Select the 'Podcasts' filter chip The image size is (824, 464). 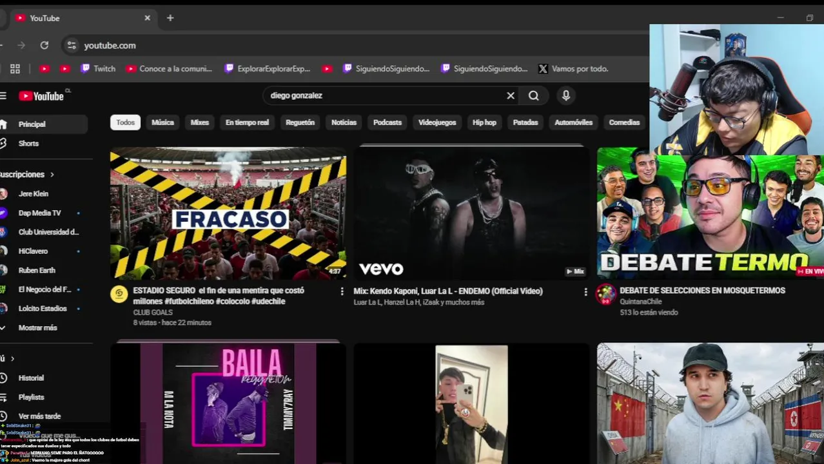pyautogui.click(x=387, y=122)
